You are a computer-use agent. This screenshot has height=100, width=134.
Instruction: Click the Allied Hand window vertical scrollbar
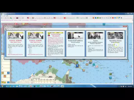126,44
